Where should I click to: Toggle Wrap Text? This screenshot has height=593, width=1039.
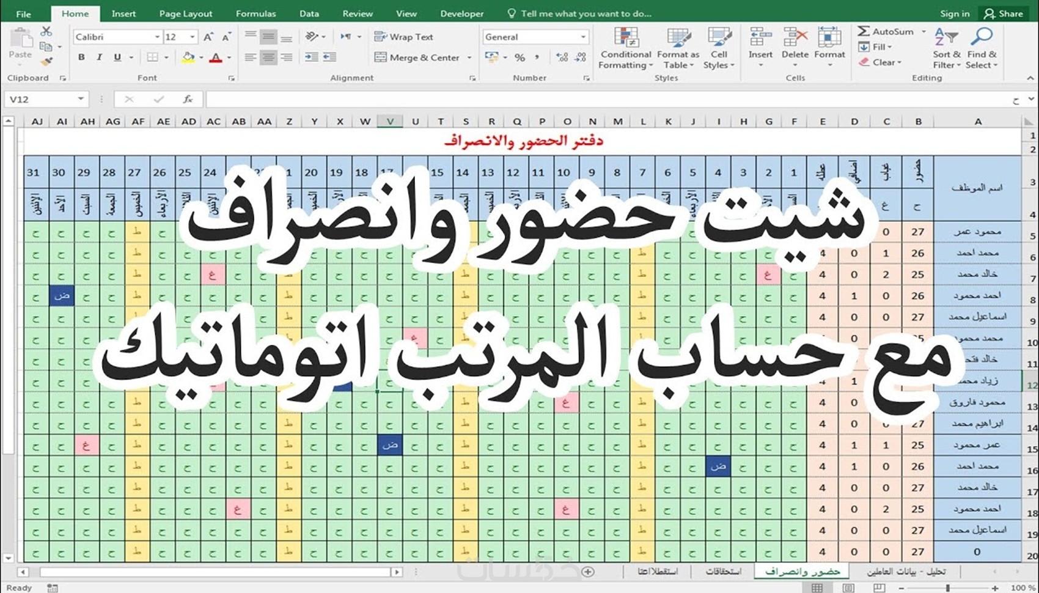coord(403,37)
